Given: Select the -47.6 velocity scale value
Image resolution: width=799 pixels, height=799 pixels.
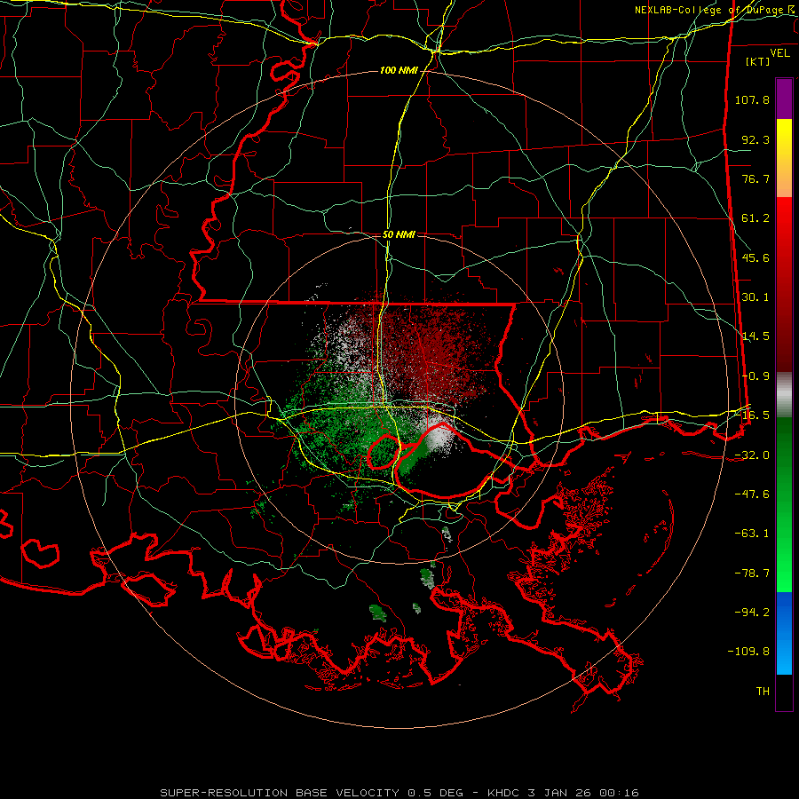Looking at the screenshot, I should (x=752, y=494).
